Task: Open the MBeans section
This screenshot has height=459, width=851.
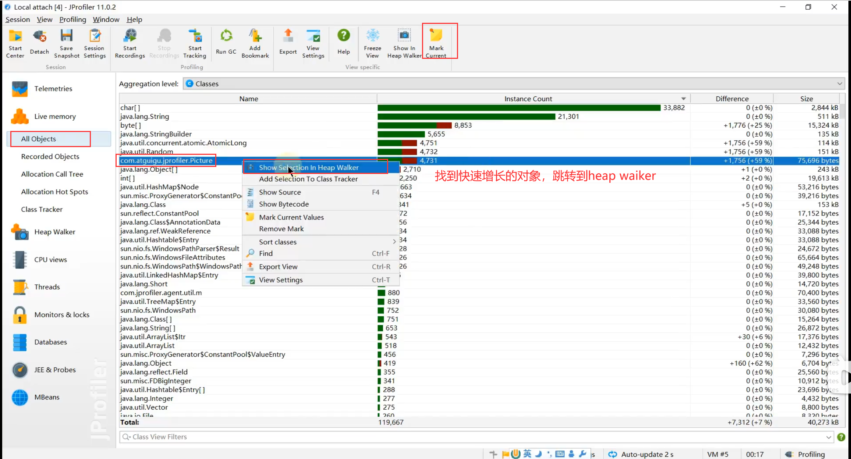Action: tap(47, 397)
